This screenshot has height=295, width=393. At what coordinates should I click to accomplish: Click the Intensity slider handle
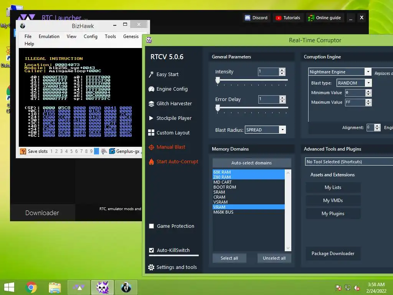point(218,80)
